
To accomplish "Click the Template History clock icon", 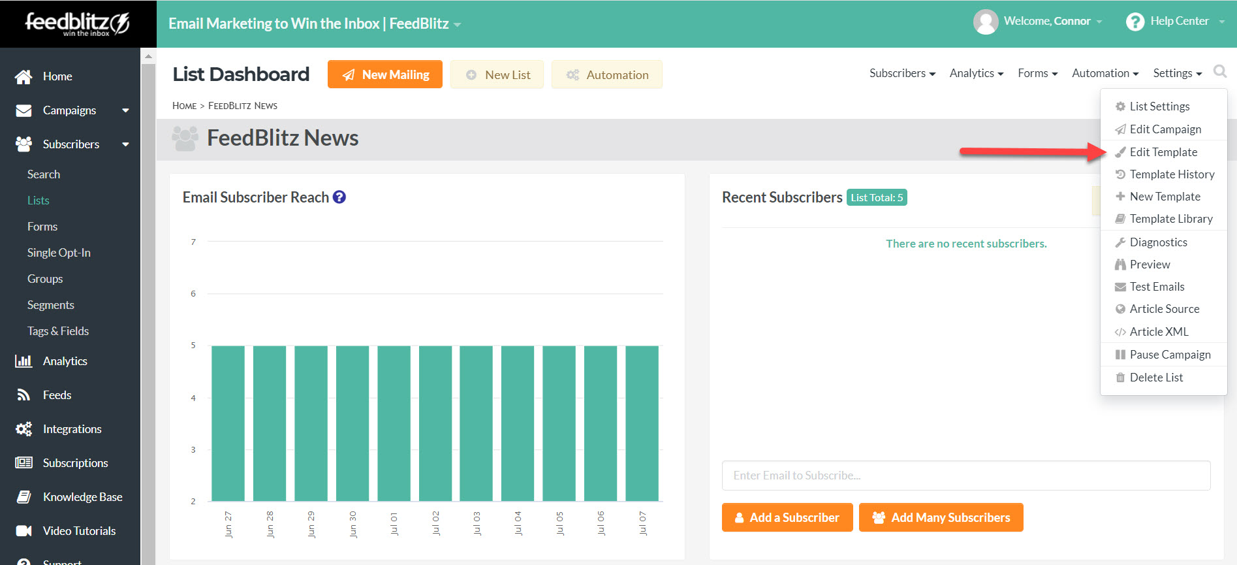I will (1120, 174).
